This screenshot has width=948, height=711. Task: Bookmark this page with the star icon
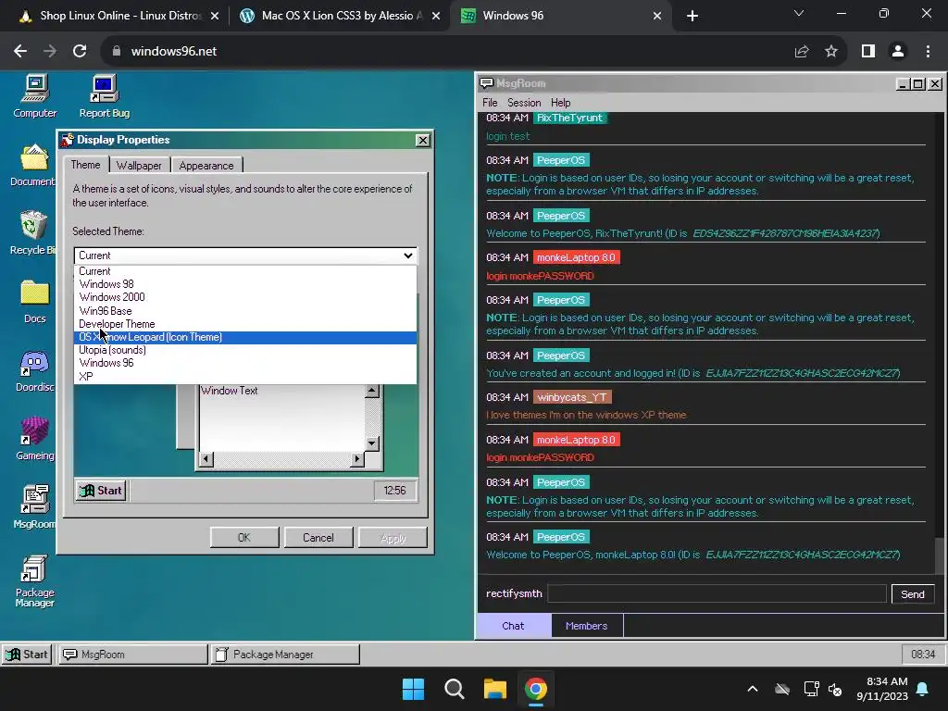[831, 52]
